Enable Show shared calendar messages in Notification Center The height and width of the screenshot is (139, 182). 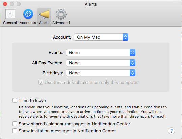pos(15,124)
